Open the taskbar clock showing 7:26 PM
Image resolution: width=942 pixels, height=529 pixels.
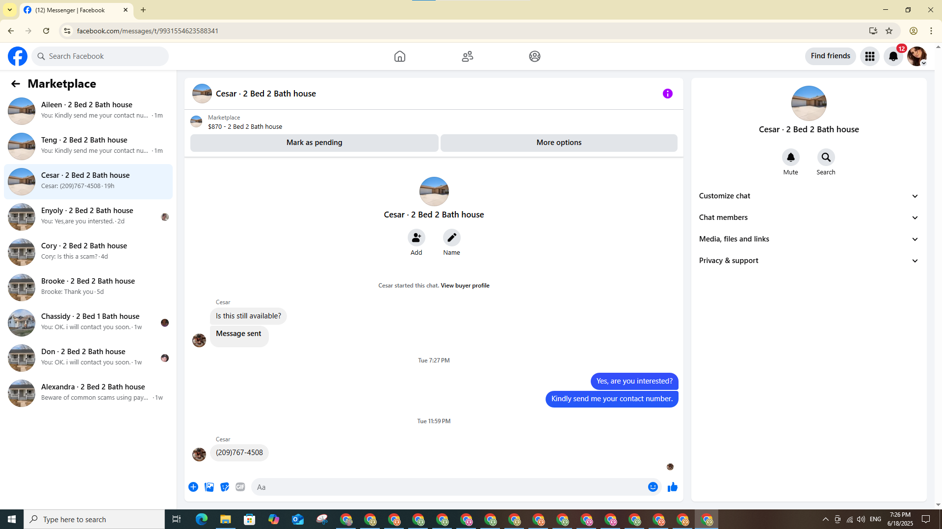click(900, 519)
